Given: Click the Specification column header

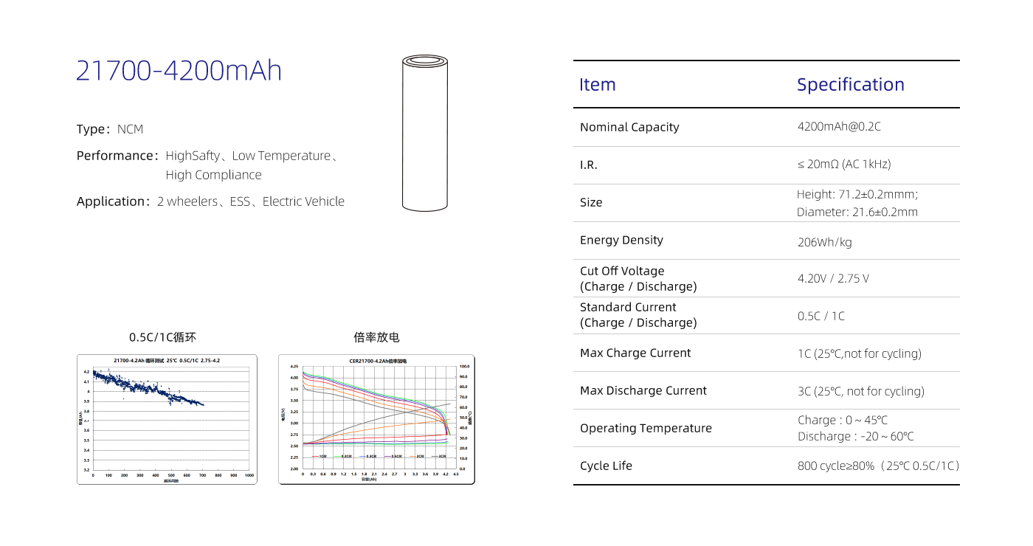Looking at the screenshot, I should (x=850, y=85).
